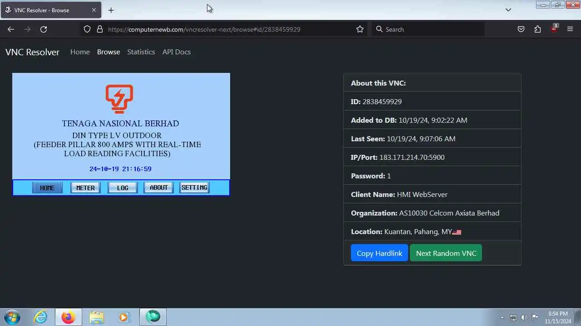The width and height of the screenshot is (581, 326).
Task: Click the ID value 2838459929
Action: (x=382, y=102)
